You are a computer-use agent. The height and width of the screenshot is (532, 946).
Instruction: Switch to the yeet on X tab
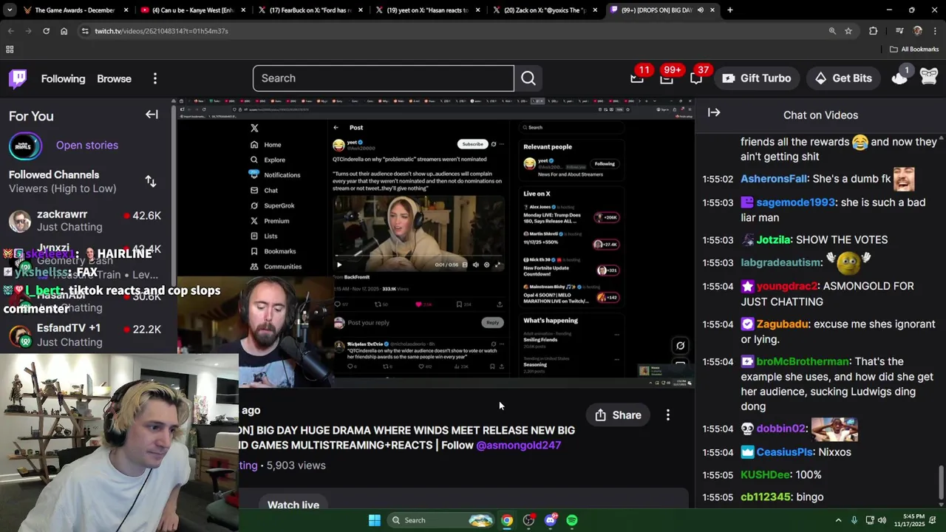[428, 10]
